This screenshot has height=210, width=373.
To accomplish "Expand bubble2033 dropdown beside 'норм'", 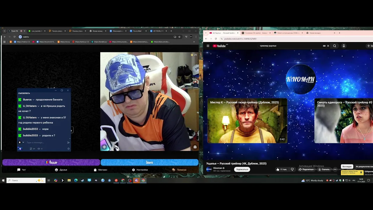I will [x=40, y=129].
